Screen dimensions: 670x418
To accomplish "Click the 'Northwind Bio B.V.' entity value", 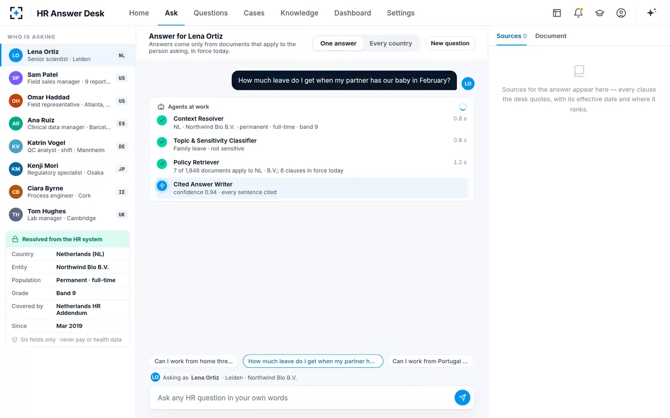I will coord(82,267).
